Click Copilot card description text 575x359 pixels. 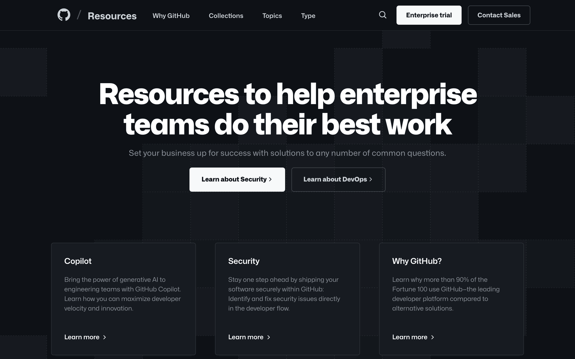click(x=123, y=294)
